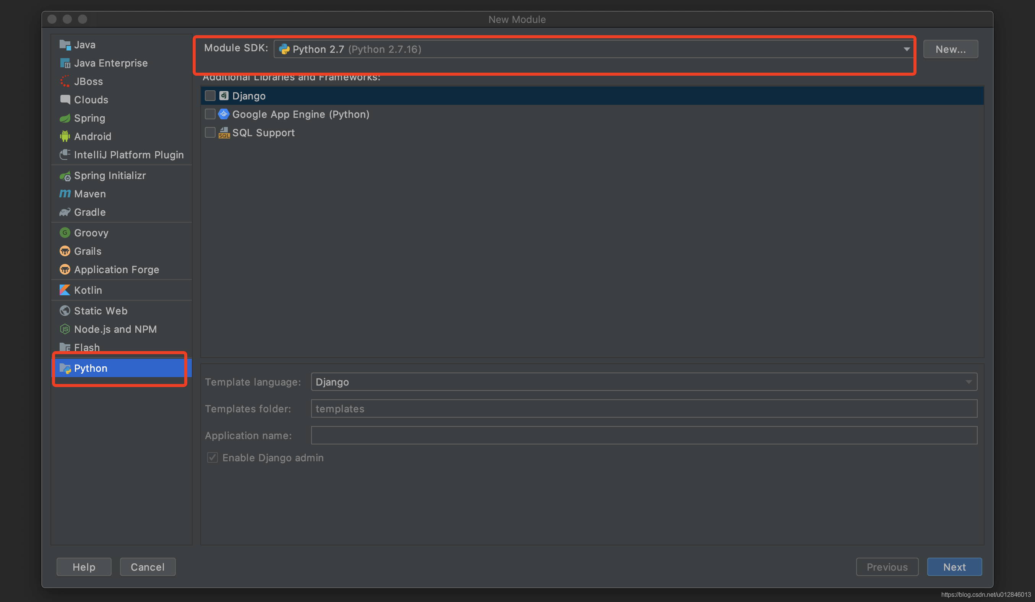The width and height of the screenshot is (1035, 602).
Task: Click the Spring Initializr icon
Action: (x=65, y=176)
